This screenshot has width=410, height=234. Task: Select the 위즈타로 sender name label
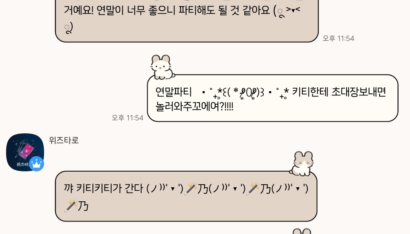tap(64, 141)
